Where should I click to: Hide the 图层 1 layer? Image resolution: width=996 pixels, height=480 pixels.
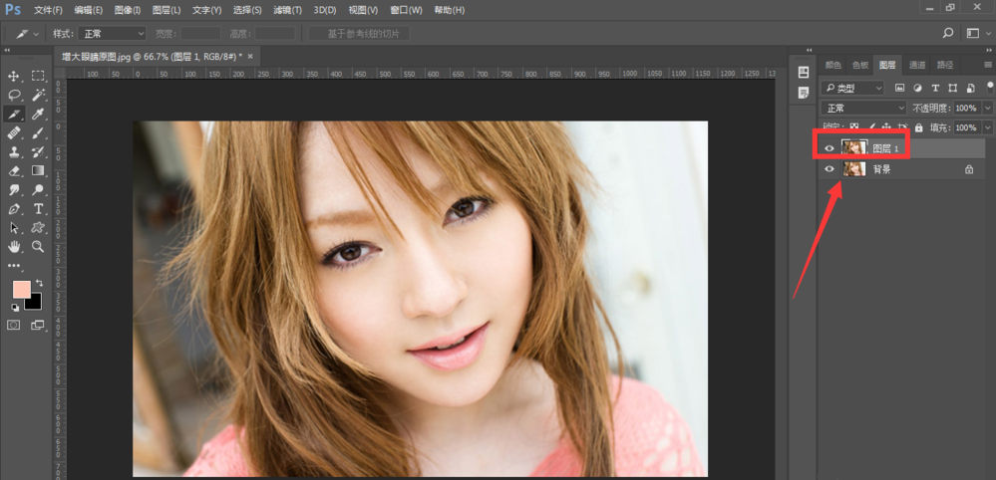tap(829, 148)
